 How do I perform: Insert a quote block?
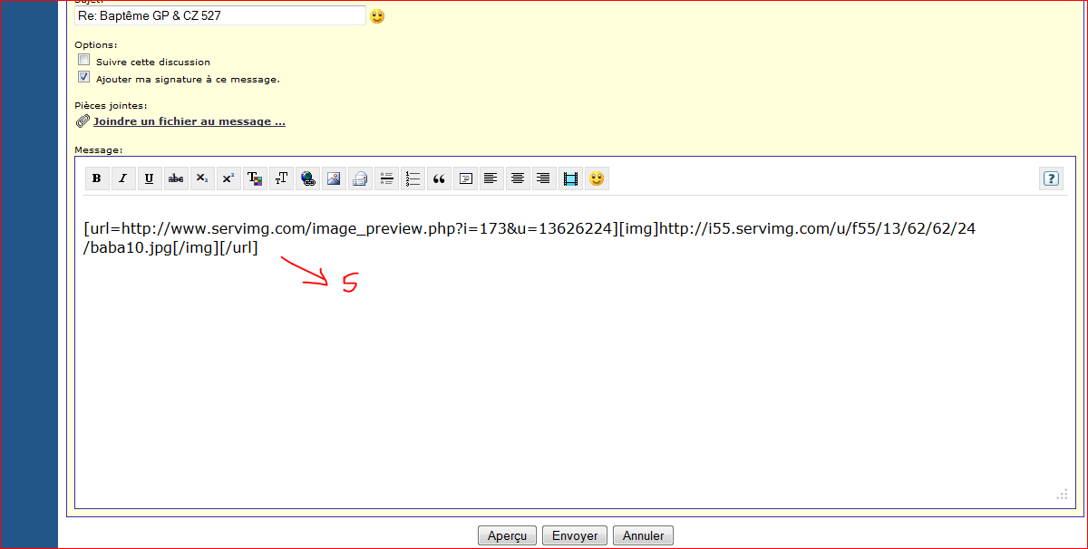coord(439,178)
